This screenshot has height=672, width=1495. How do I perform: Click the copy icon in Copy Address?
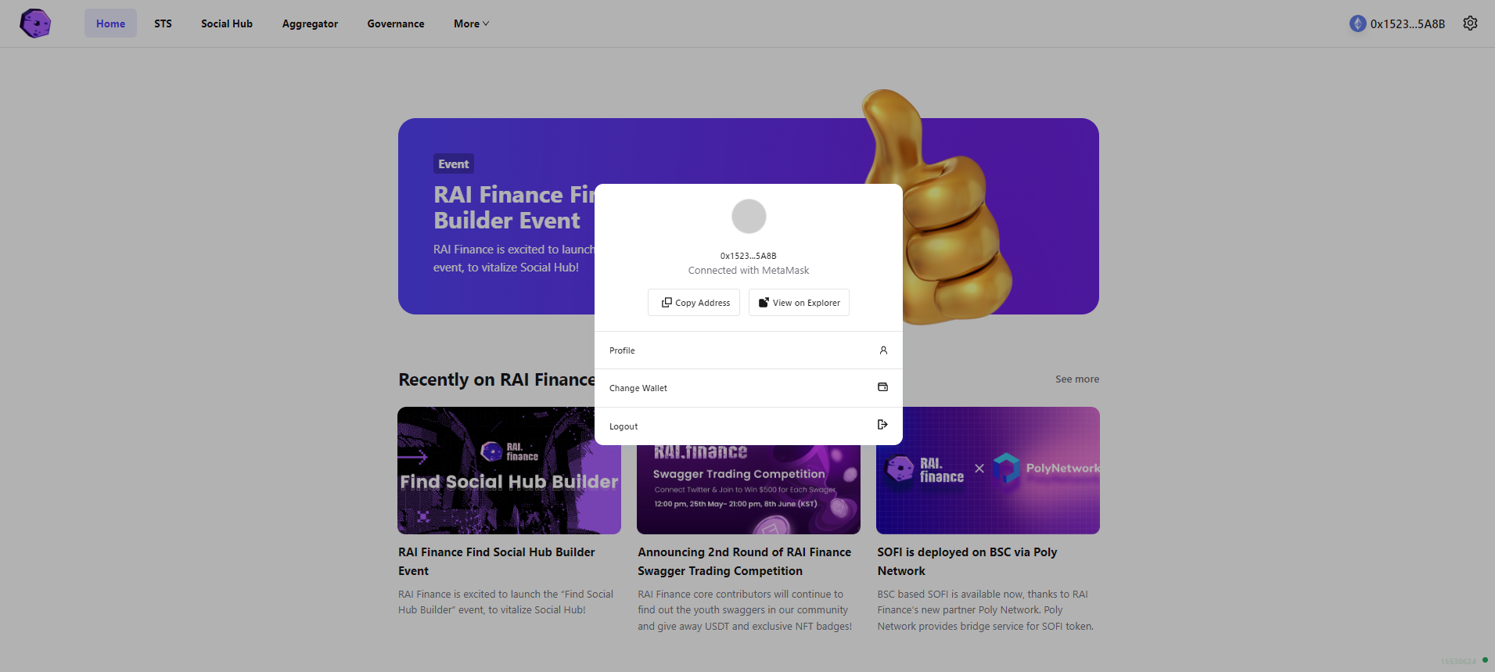point(667,303)
